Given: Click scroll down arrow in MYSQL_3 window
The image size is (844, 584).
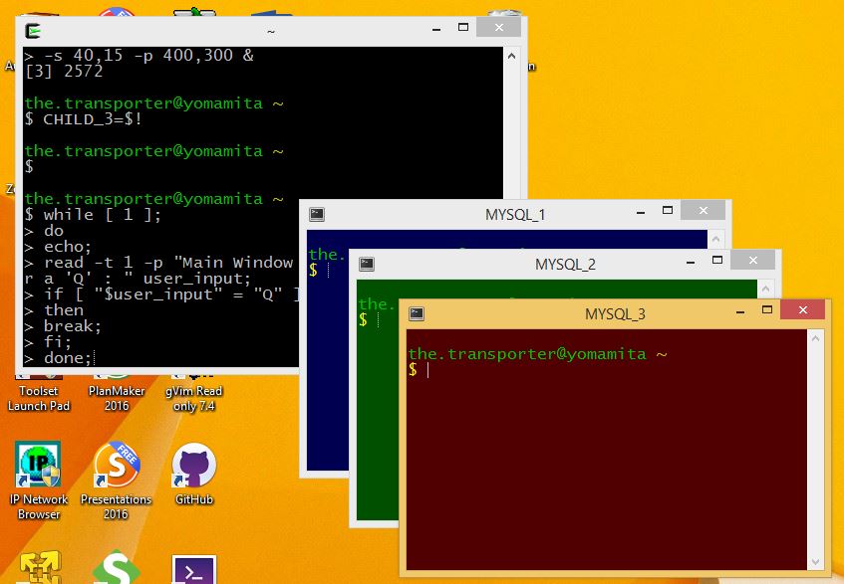Looking at the screenshot, I should point(815,562).
